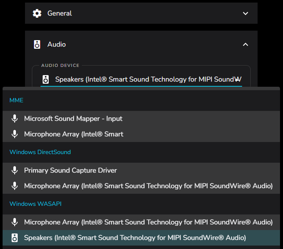Click speaker icon in Audio Device field
Image resolution: width=283 pixels, height=249 pixels.
(x=46, y=79)
